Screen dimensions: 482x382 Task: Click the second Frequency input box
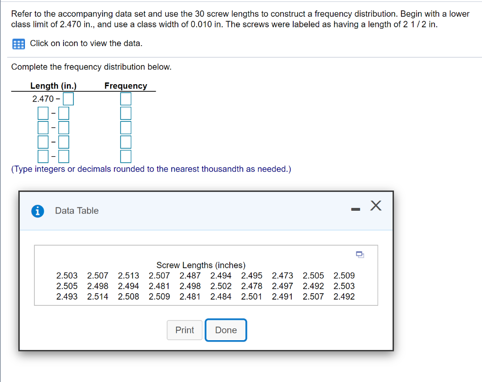click(x=125, y=113)
